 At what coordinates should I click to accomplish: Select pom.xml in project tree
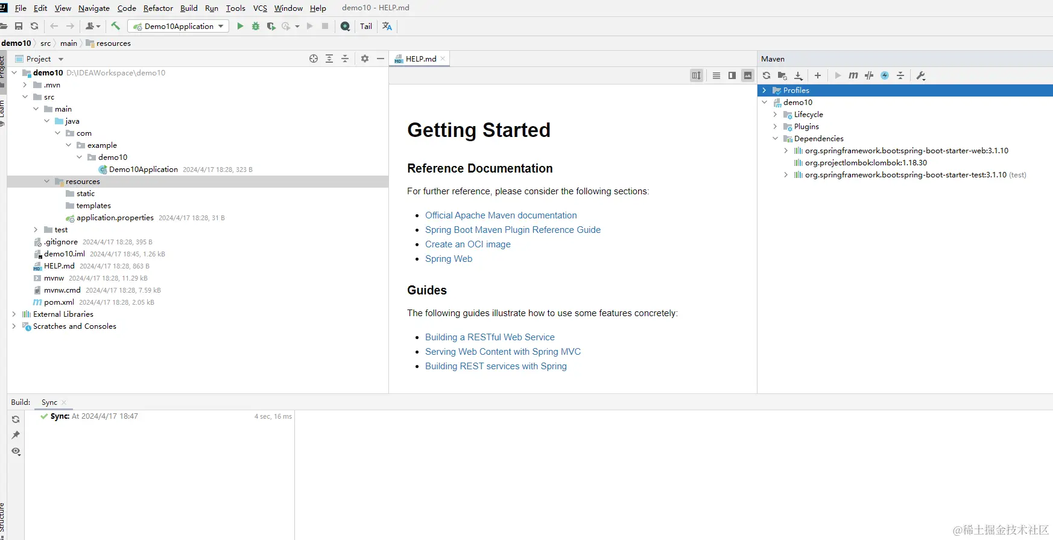pos(58,302)
